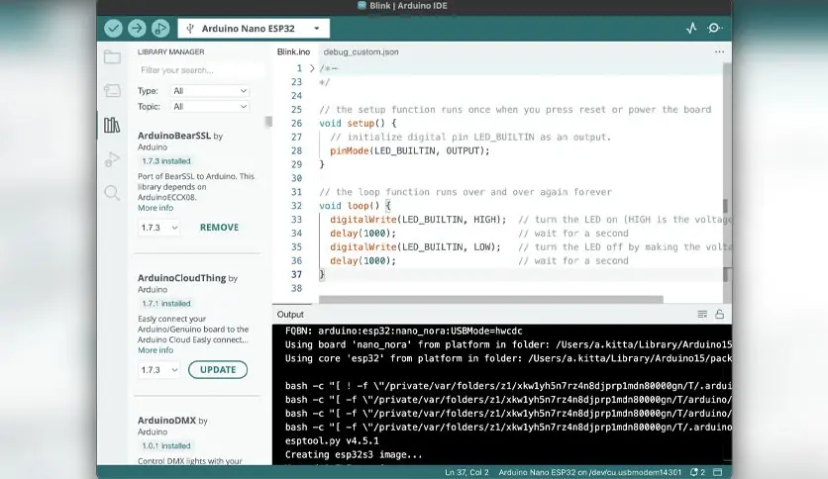Expand the library Type filter dropdown
The height and width of the screenshot is (479, 828).
point(210,91)
